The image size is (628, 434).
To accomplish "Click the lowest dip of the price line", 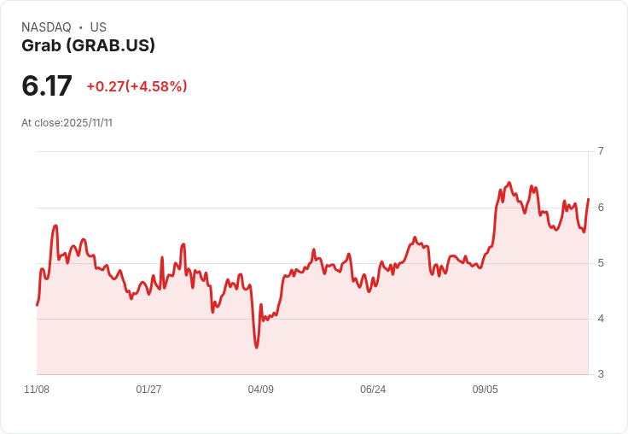I will 256,347.
